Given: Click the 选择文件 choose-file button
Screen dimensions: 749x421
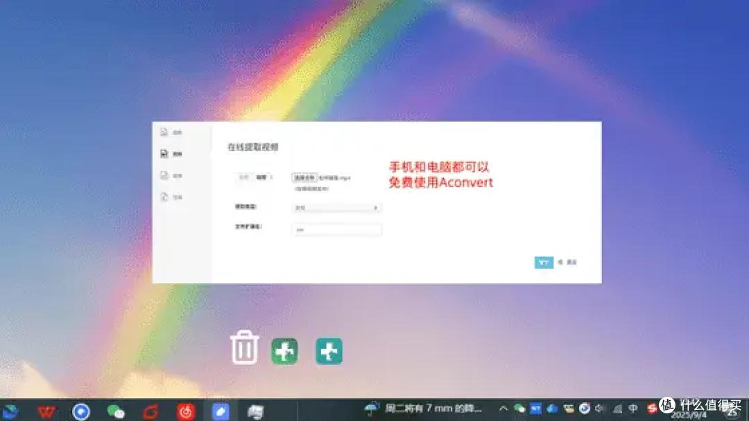Looking at the screenshot, I should coord(304,177).
